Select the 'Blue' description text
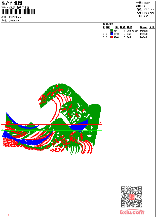This screenshot has width=156, height=217. [129, 34]
